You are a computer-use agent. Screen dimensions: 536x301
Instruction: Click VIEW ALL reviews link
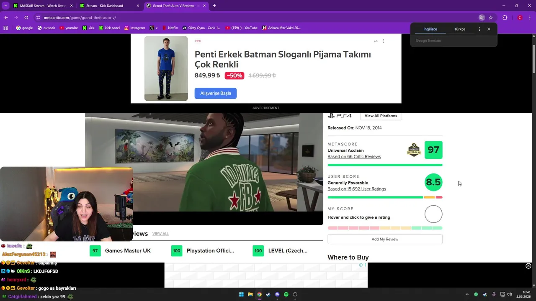point(161,234)
